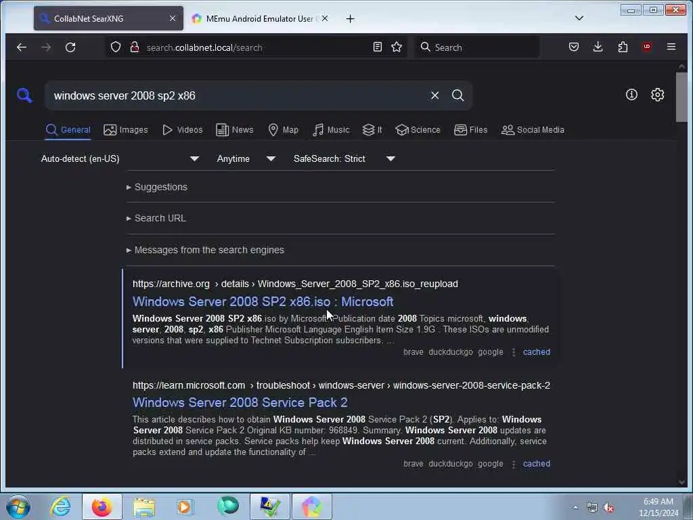Open the Auto-detect (en-US) language dropdown
Image resolution: width=693 pixels, height=520 pixels.
[120, 158]
